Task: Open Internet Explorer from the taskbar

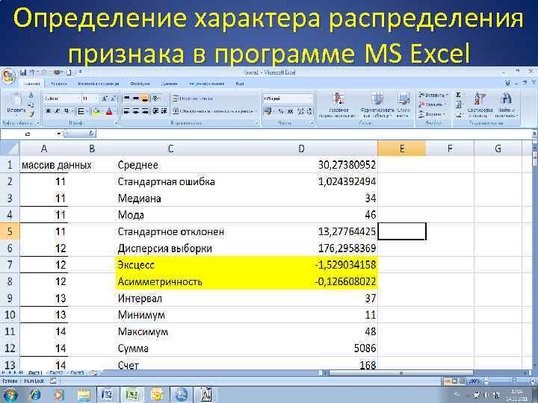Action: 35,395
